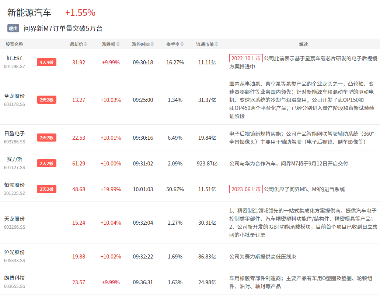
Task: Sort by 流通市值 column arrows
Action: pos(216,44)
